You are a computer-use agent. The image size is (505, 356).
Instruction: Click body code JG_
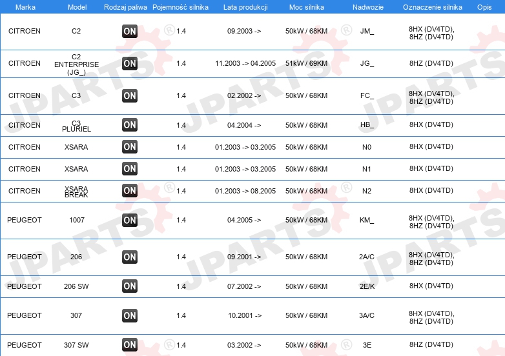tap(367, 63)
